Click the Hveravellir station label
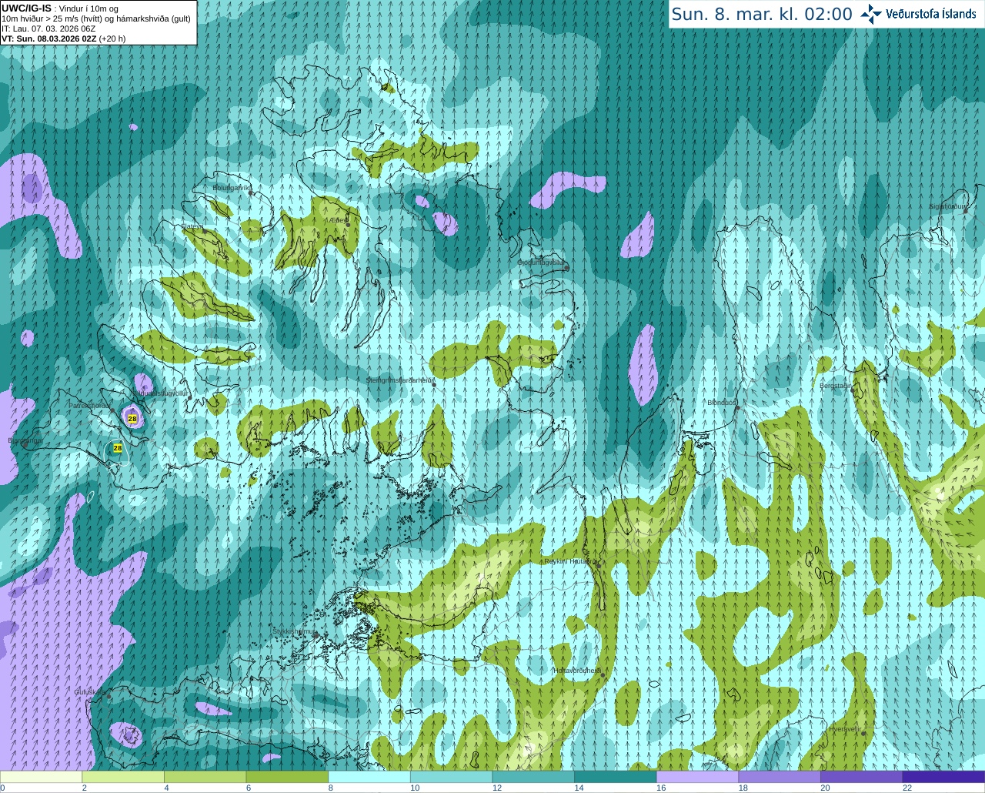 tap(844, 729)
